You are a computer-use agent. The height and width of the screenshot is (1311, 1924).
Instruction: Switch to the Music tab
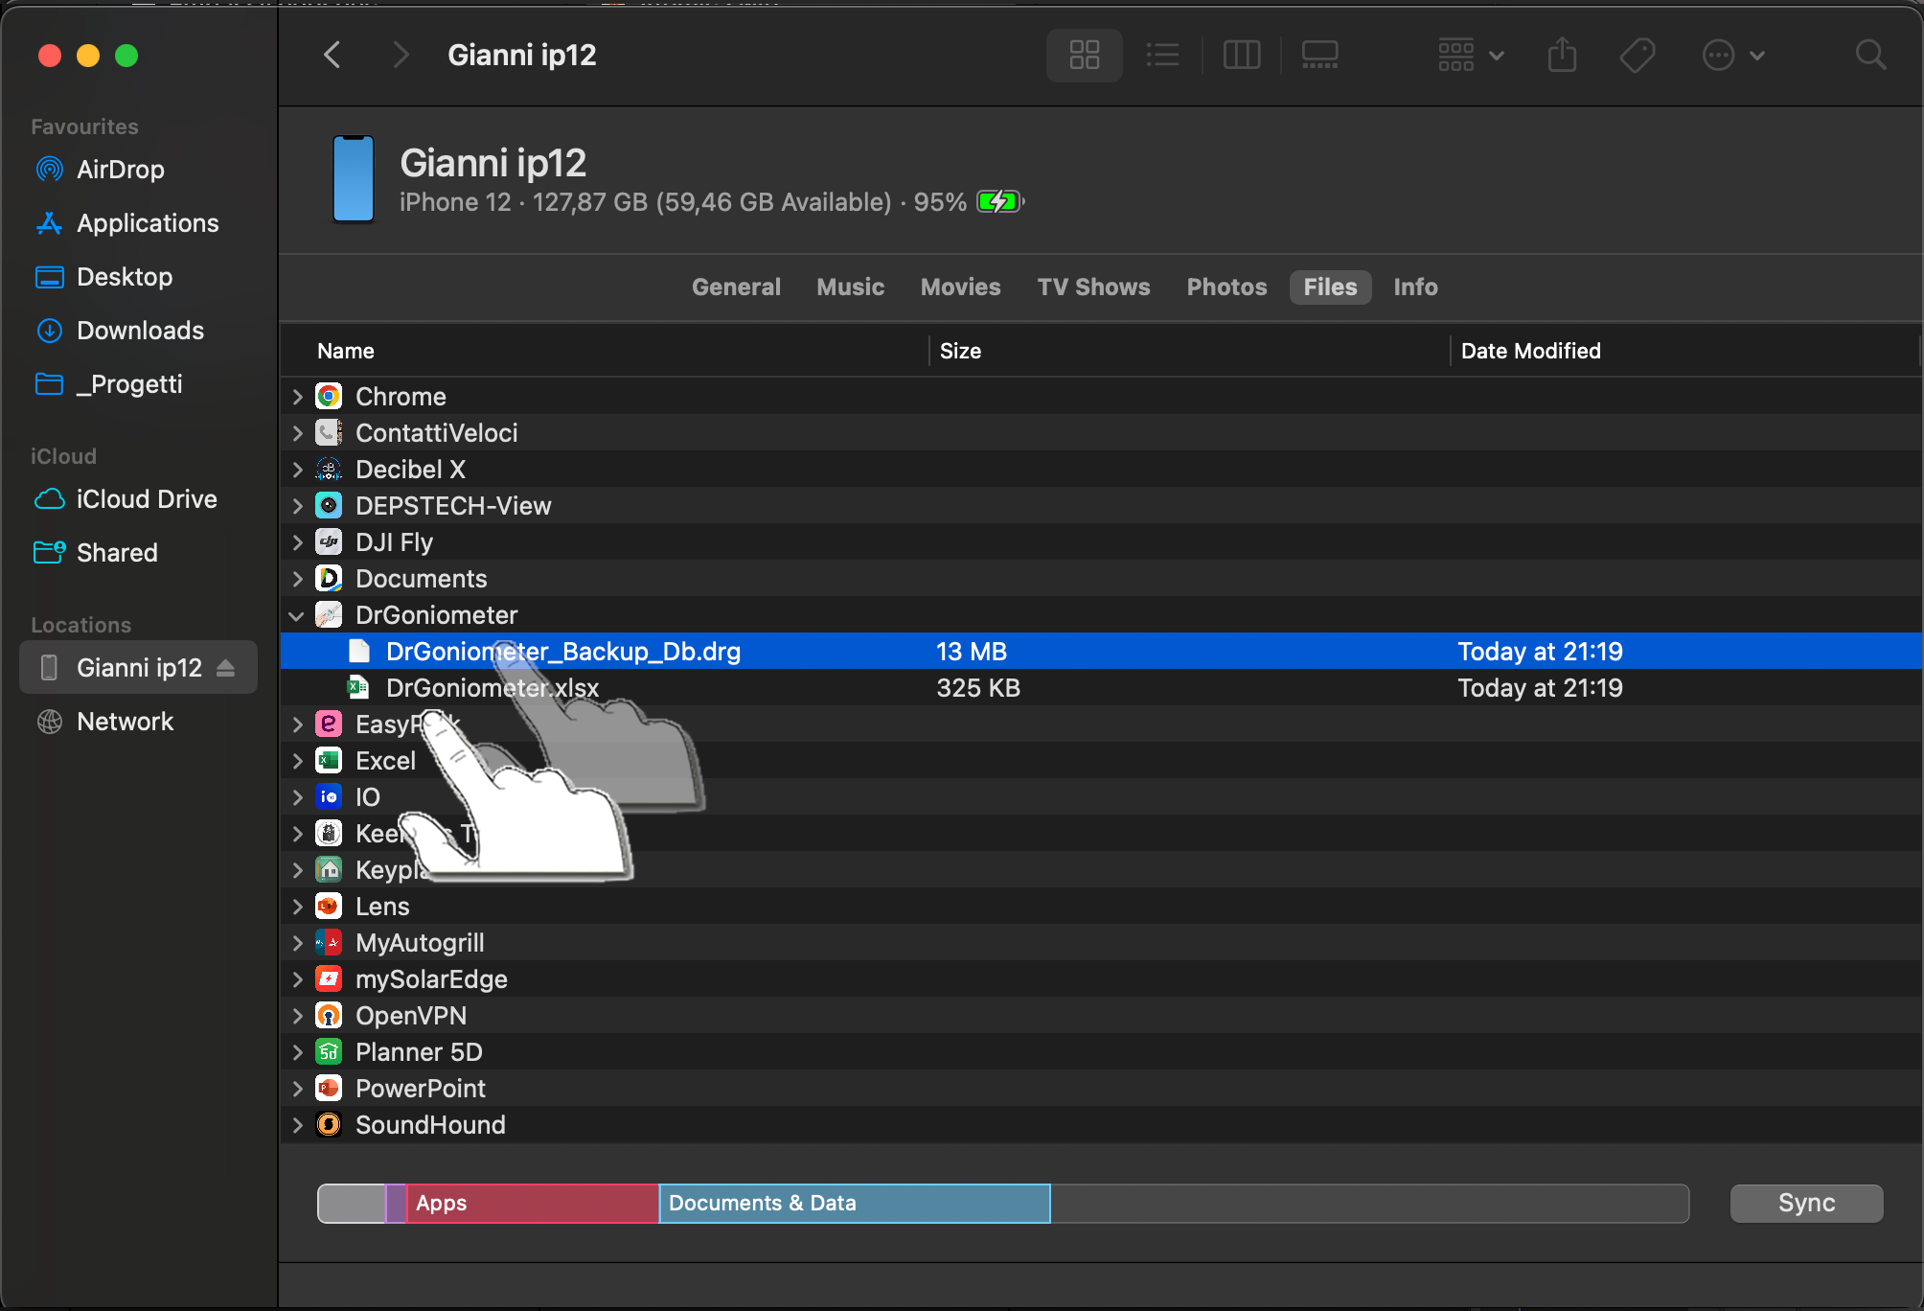(850, 287)
